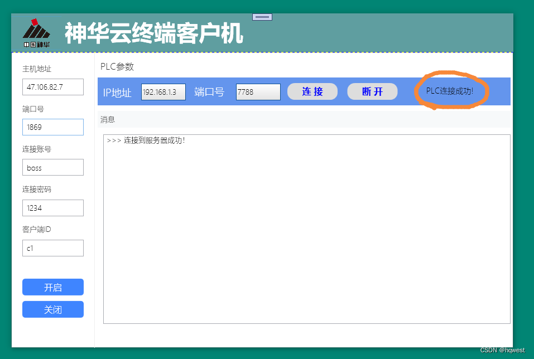Focus the 客户端ID field containing c1
The image size is (534, 359).
click(x=53, y=248)
